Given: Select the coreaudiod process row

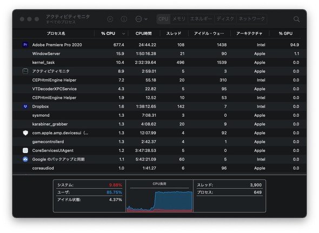Looking at the screenshot, I should 159,168.
